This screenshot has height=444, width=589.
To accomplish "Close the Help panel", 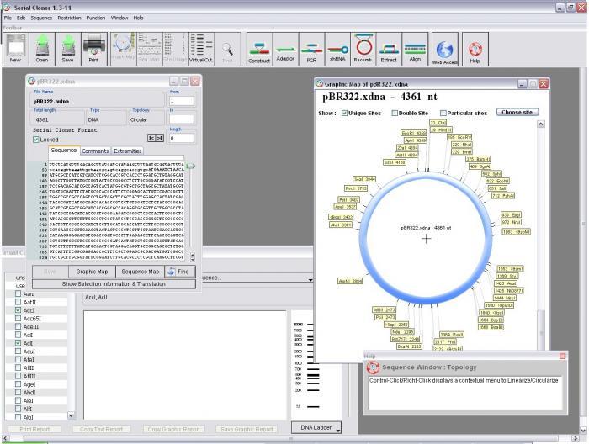I will 562,356.
